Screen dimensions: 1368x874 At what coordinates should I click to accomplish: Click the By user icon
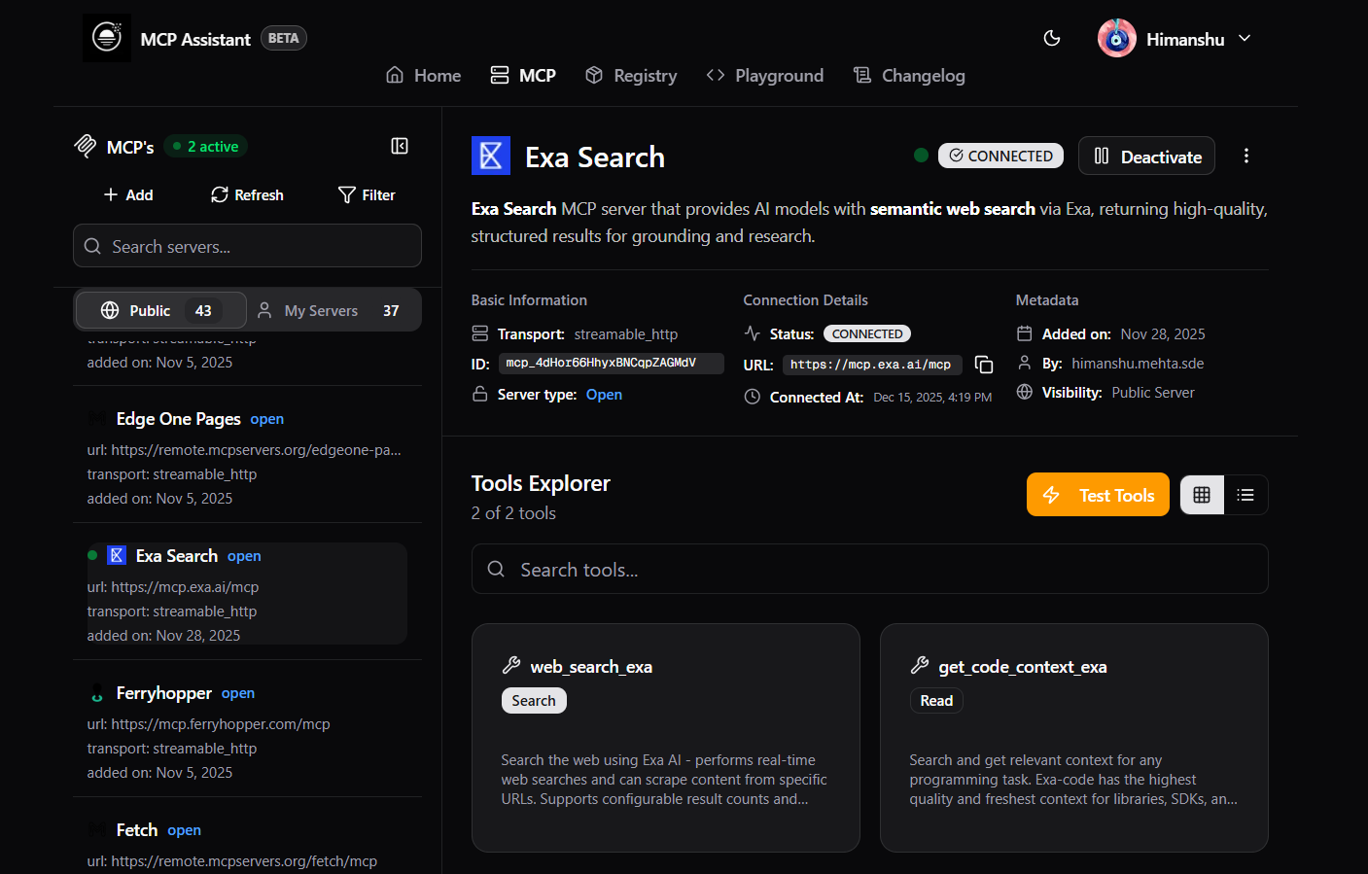click(1025, 363)
